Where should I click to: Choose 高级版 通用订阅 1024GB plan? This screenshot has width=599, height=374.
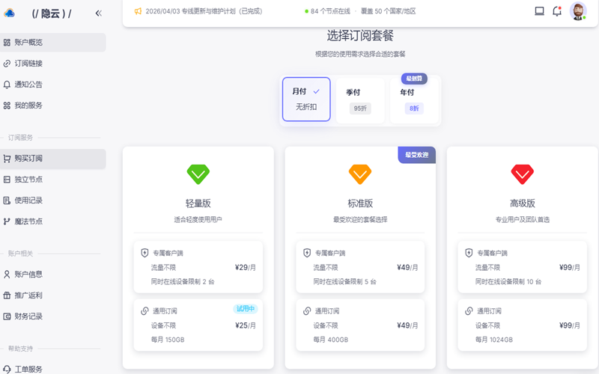(522, 325)
